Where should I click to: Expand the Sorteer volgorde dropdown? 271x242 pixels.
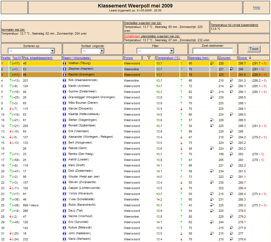coord(93,51)
